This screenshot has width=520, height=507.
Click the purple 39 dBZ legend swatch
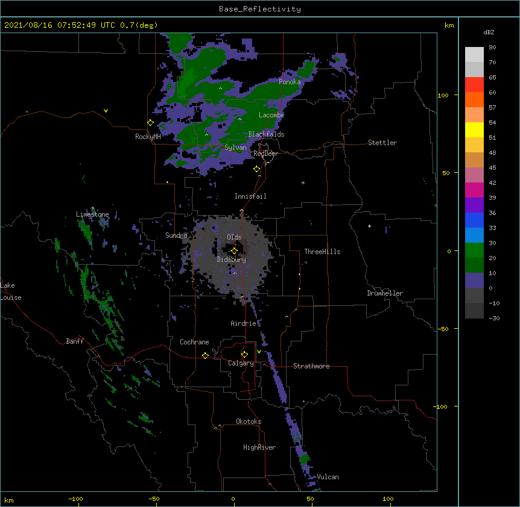pyautogui.click(x=474, y=205)
